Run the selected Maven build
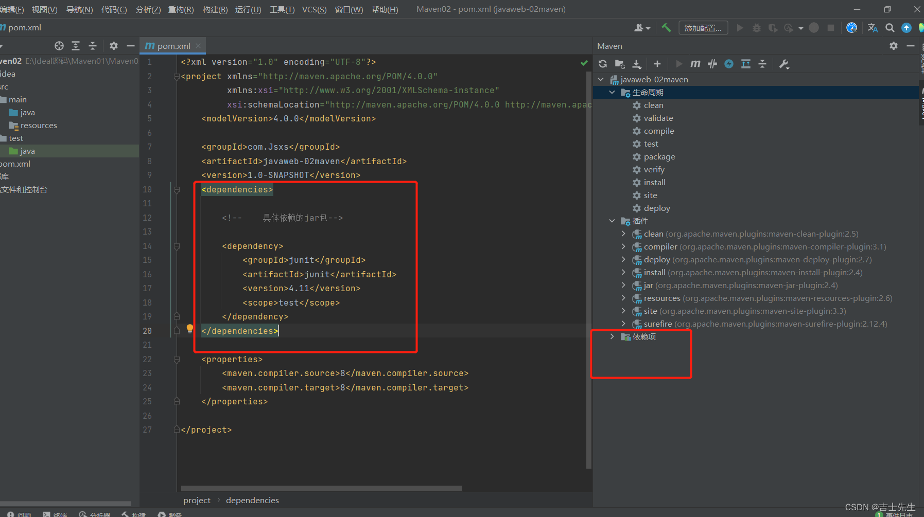This screenshot has height=517, width=924. point(679,64)
